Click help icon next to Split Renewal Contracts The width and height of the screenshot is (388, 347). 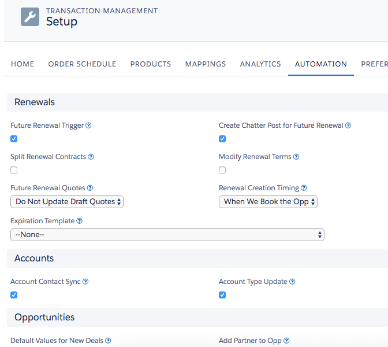[91, 157]
